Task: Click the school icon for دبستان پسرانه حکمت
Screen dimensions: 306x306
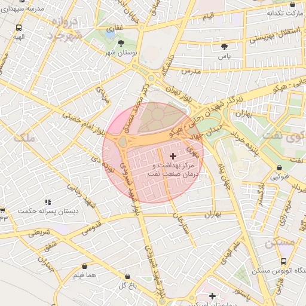Action: [x=48, y=202]
